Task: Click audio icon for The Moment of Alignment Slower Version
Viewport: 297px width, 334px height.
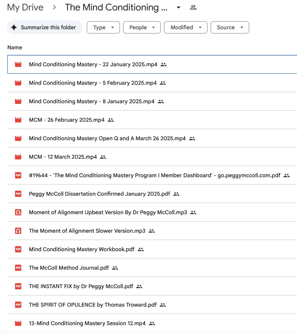Action: tap(18, 231)
